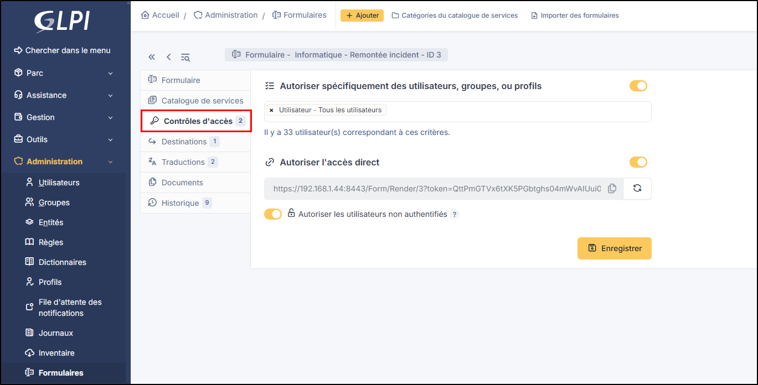Open the Documents tab

click(195, 183)
